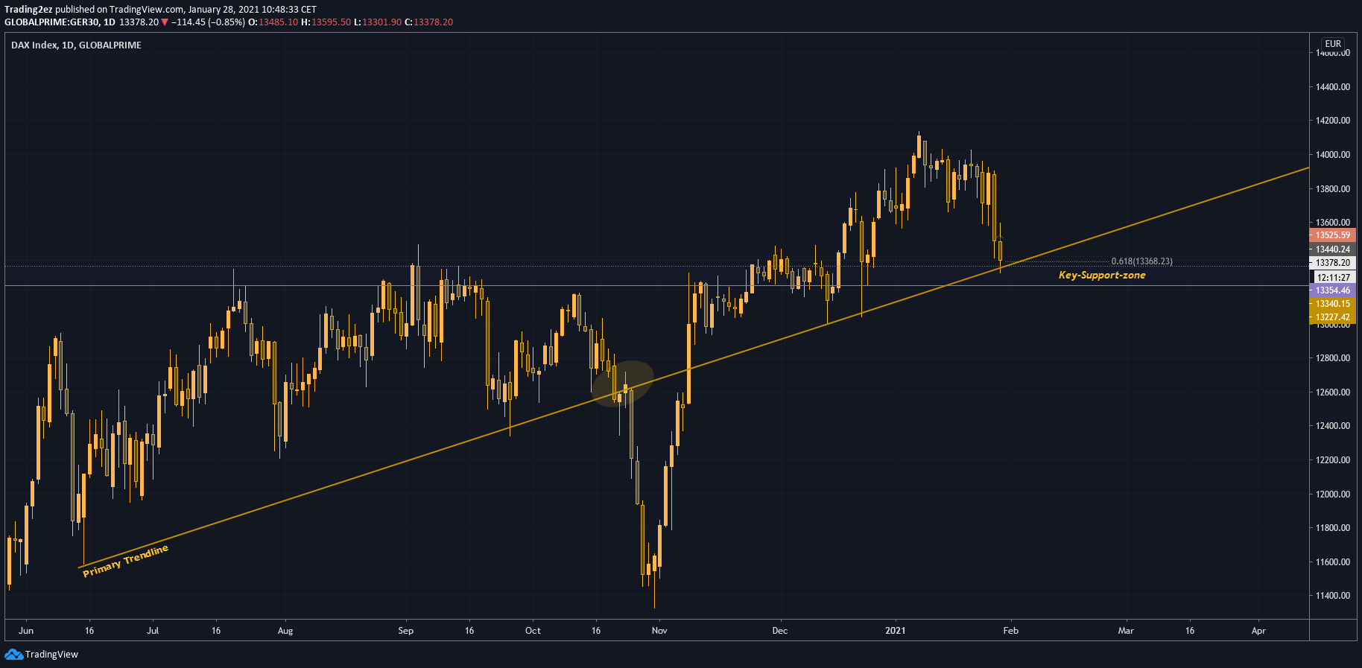This screenshot has height=668, width=1362.
Task: Click the Open value 13485.10
Action: 278,22
